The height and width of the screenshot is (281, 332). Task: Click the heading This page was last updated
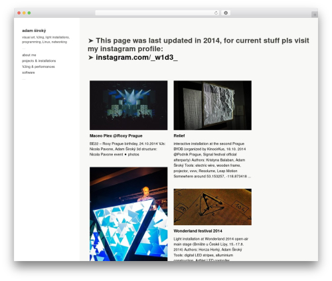tap(199, 45)
